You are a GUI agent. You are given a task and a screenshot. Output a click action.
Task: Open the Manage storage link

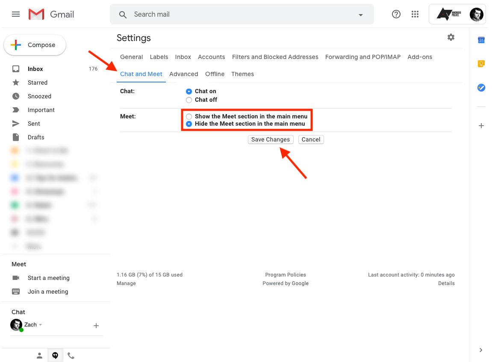point(126,283)
